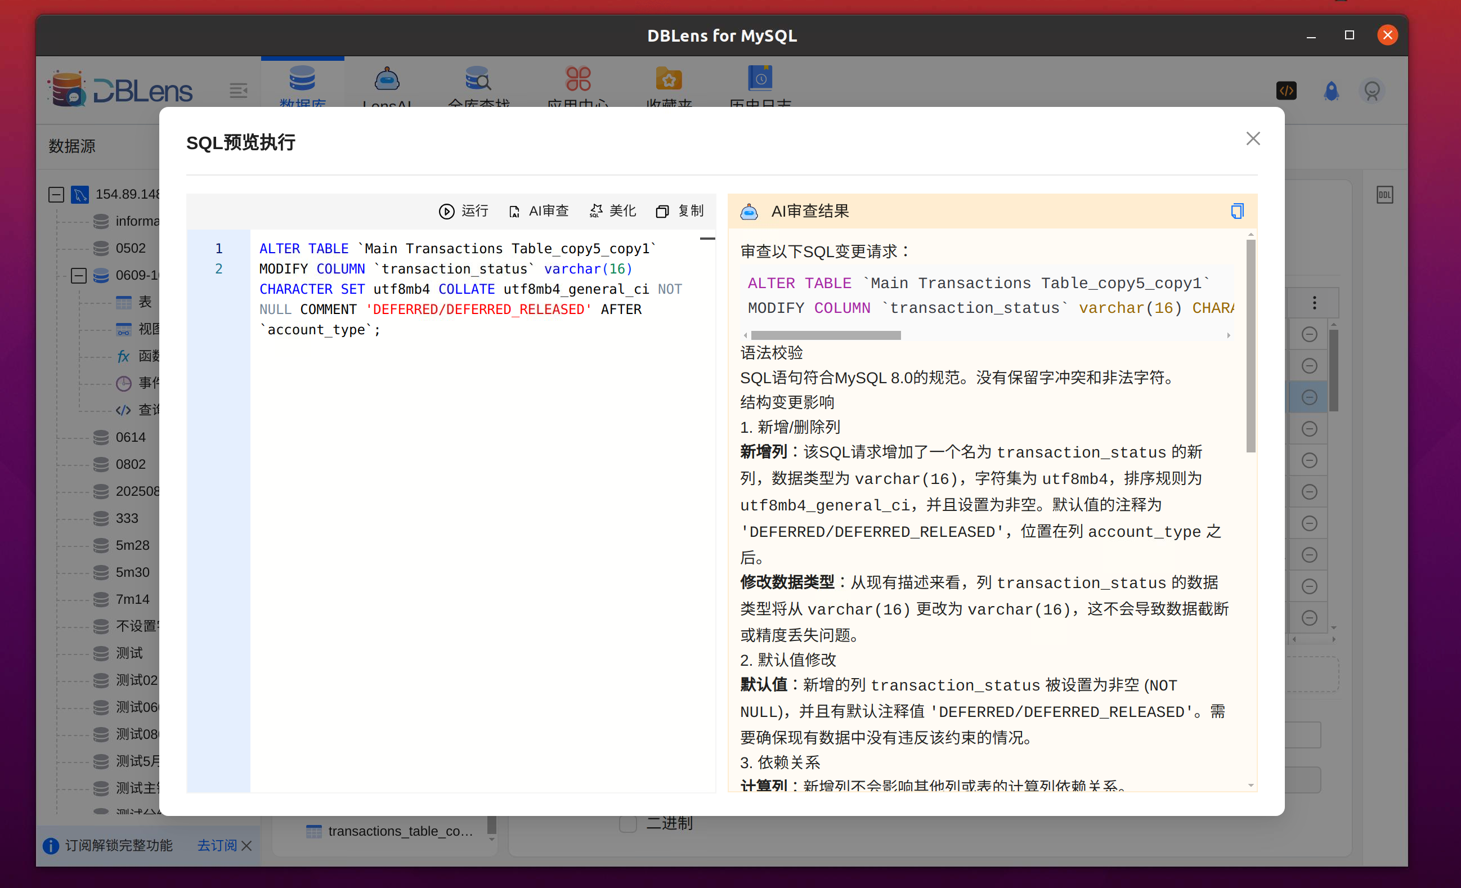Click the last minus remove-row icon

[1309, 618]
